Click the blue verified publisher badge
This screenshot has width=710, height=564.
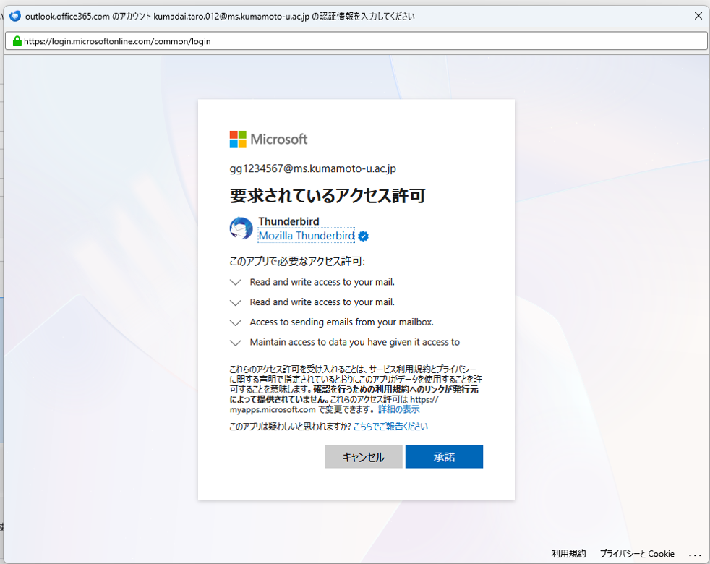pos(363,236)
